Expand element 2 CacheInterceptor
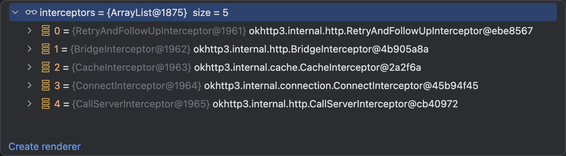The width and height of the screenshot is (566, 156). 30,67
